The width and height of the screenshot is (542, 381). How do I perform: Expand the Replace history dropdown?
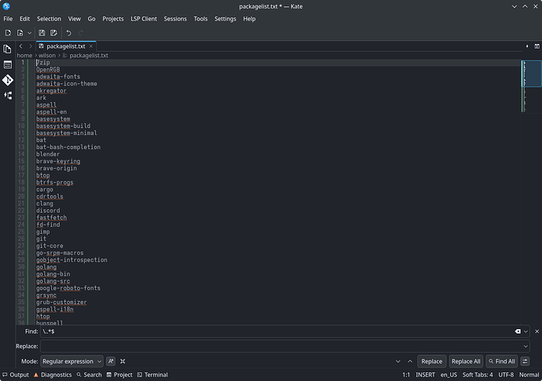pos(526,346)
